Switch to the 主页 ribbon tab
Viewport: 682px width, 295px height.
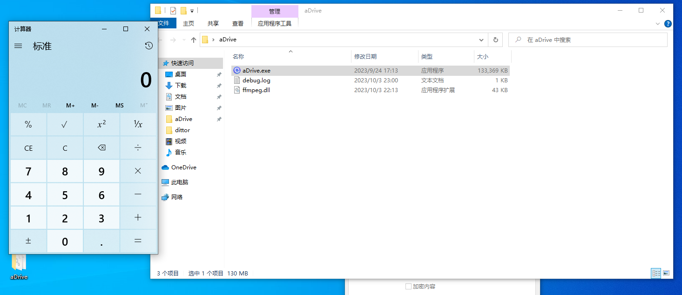[x=189, y=23]
